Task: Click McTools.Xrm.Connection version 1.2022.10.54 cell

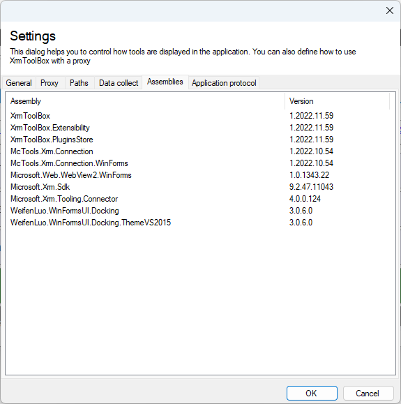Action: (x=311, y=151)
